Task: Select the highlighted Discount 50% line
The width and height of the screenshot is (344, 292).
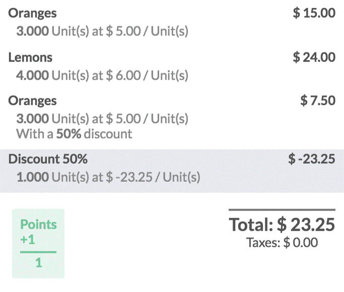Action: pos(48,160)
